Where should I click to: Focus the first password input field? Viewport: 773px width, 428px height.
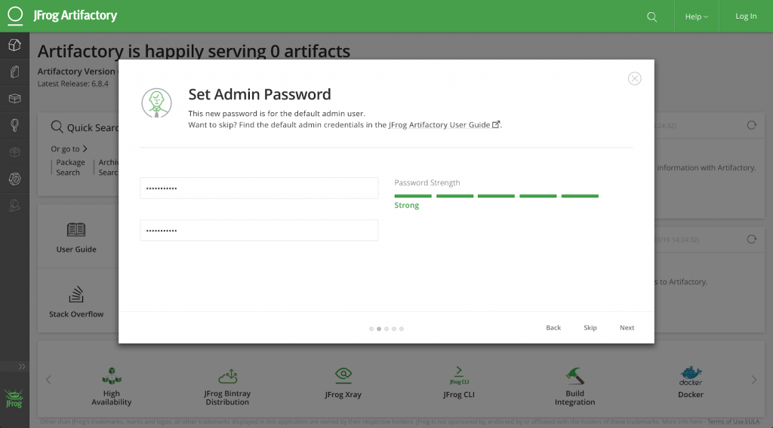point(259,188)
